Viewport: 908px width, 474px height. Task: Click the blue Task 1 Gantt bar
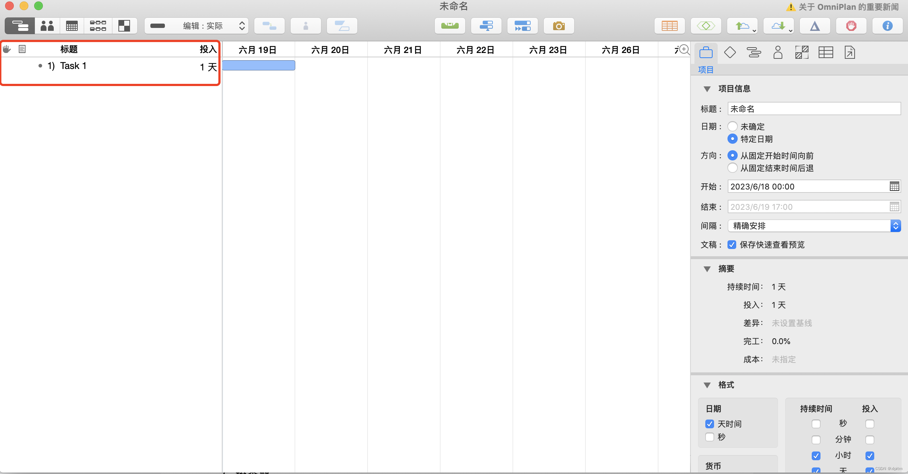coord(259,66)
